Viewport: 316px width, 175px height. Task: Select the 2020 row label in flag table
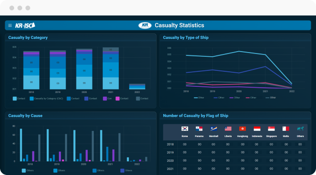pos(170,160)
